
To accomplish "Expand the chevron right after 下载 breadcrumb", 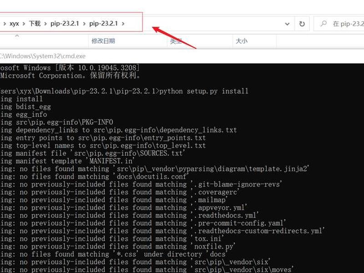I will 45,24.
